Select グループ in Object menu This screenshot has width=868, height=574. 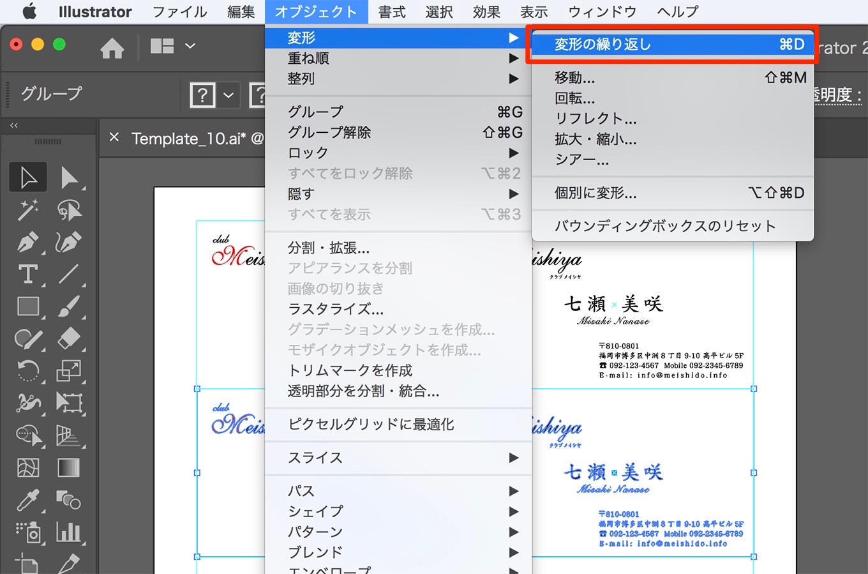(x=398, y=112)
